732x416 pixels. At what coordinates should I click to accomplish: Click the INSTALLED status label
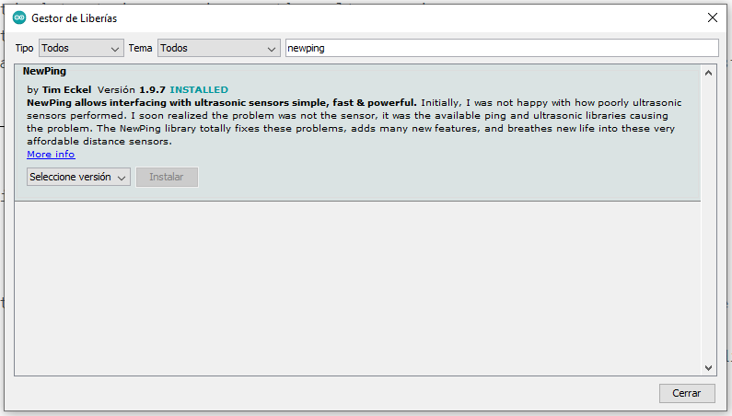click(199, 90)
